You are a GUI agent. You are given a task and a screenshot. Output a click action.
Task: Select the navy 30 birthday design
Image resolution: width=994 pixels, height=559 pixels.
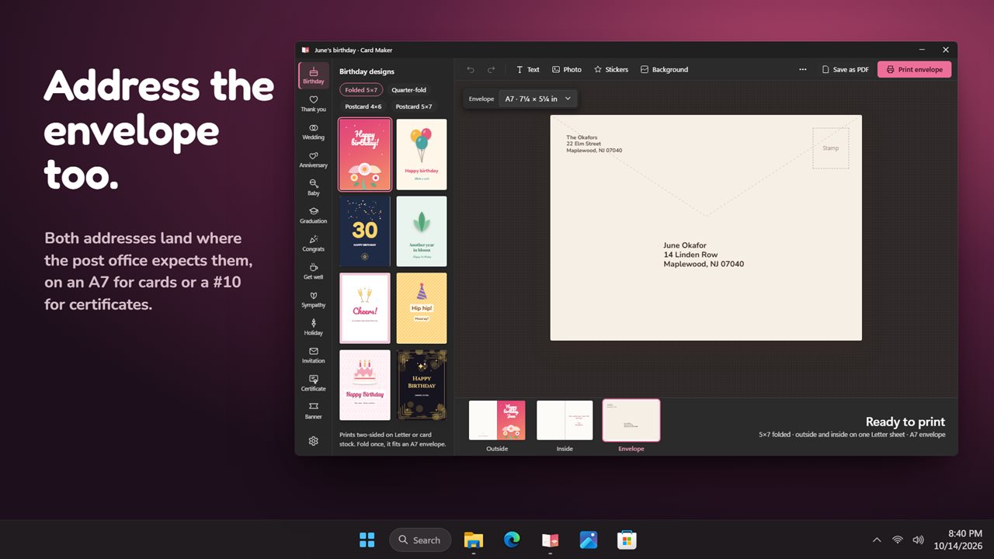click(365, 231)
